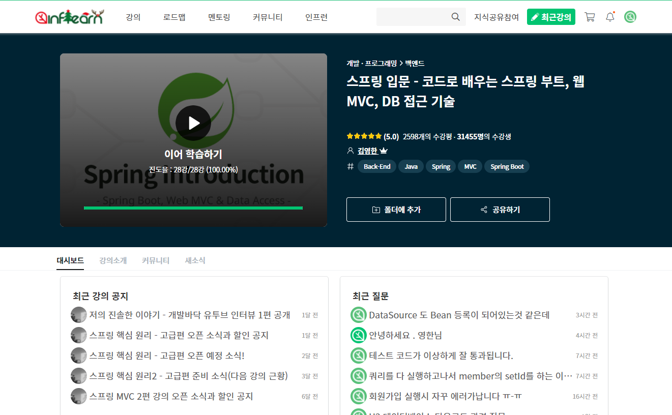This screenshot has width=672, height=415.
Task: Click 지식공유참여 link in header
Action: click(x=496, y=17)
